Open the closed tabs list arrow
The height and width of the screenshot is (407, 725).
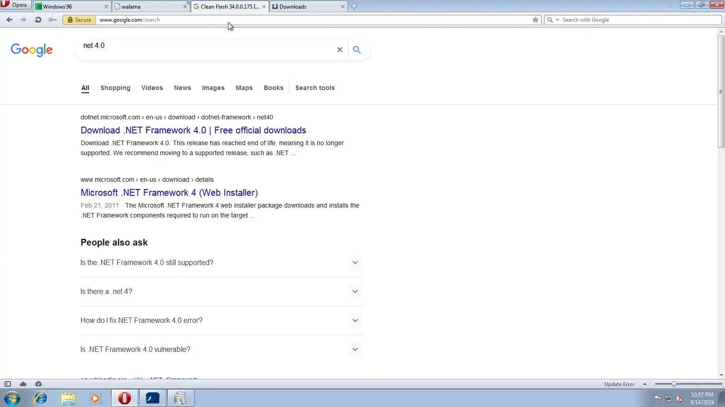pyautogui.click(x=669, y=6)
